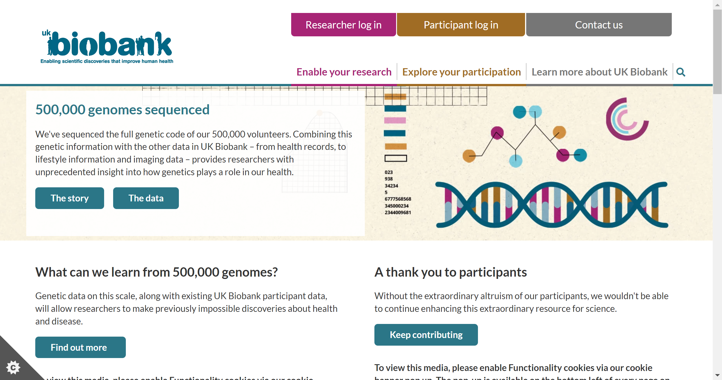Click The data button
The image size is (722, 380).
pyautogui.click(x=146, y=198)
